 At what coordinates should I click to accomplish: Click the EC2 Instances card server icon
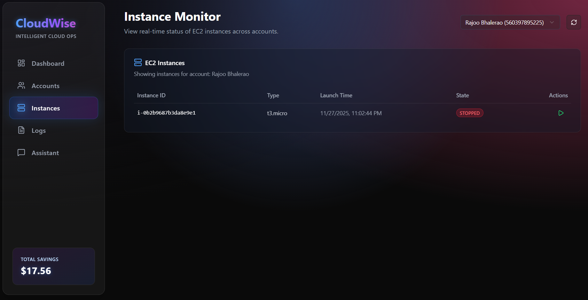pos(138,63)
